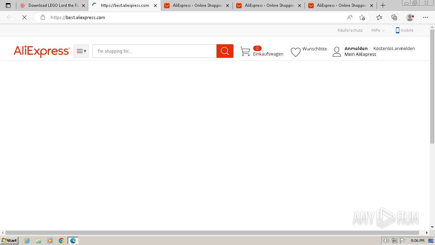Click Anmelden sign-in link

pyautogui.click(x=356, y=48)
